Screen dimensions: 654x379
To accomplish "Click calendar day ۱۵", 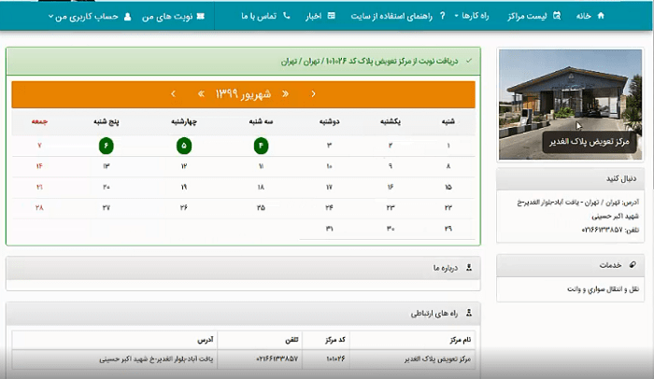I will [448, 188].
